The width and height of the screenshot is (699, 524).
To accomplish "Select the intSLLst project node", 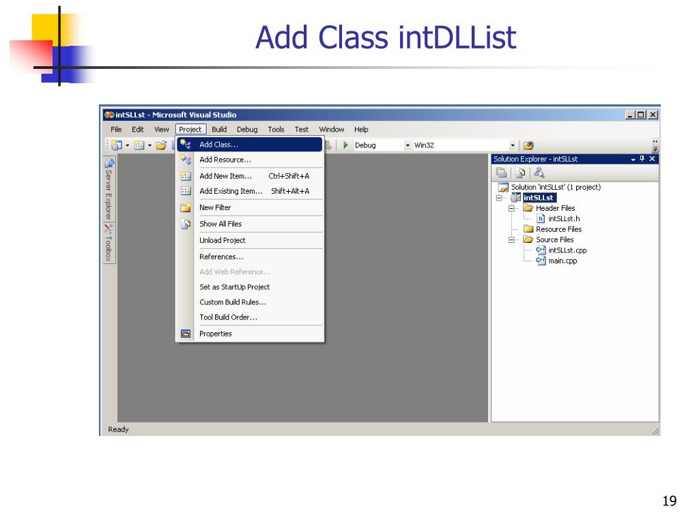I will [539, 198].
